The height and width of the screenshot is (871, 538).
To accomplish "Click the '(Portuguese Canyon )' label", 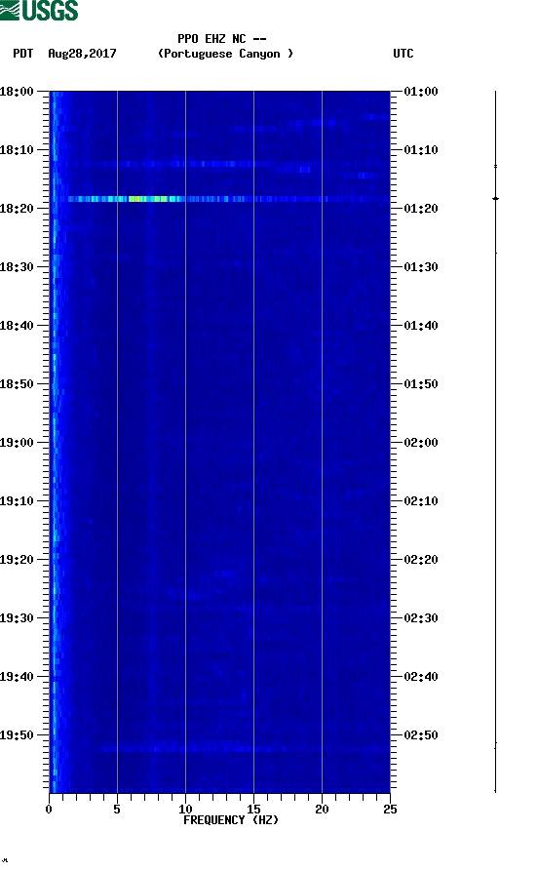I will pos(225,54).
